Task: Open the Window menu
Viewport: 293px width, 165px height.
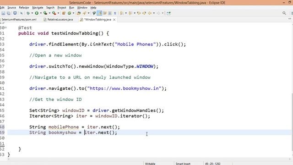Action: click(x=82, y=7)
